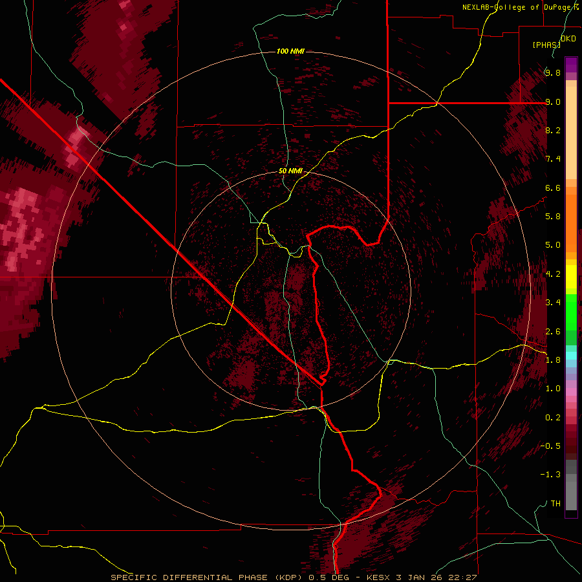Click the 1.8 value on the color scale

click(x=553, y=360)
